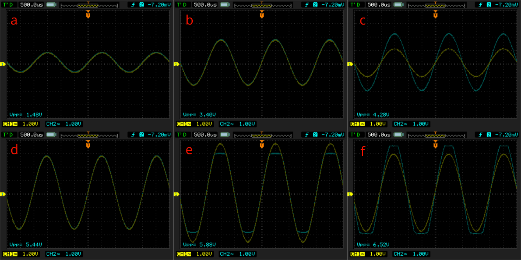
Task: Click the battery icon in the Vpp 1.48V panel
Action: 51,5
